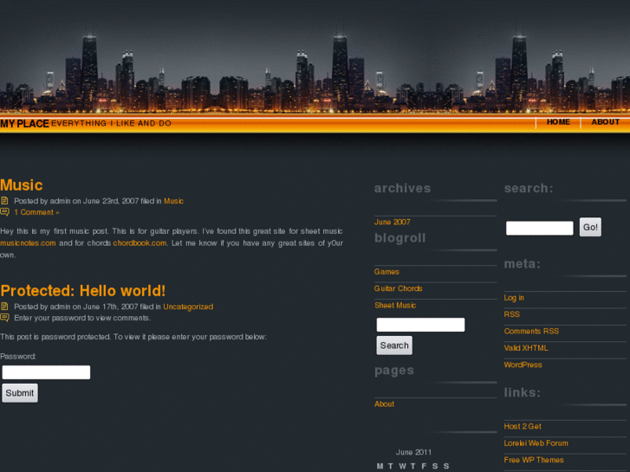Click the pages sidebar heading
The height and width of the screenshot is (472, 630).
click(x=393, y=371)
